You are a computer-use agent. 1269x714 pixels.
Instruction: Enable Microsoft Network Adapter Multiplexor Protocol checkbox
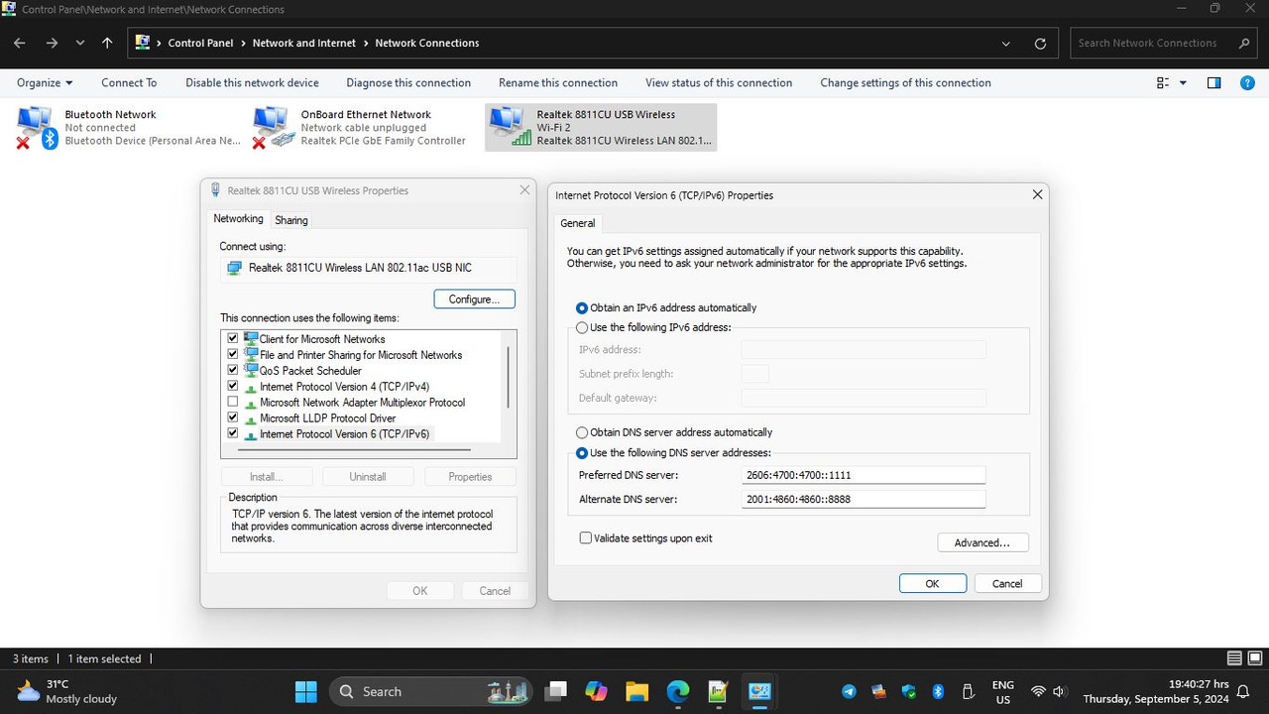tap(233, 402)
